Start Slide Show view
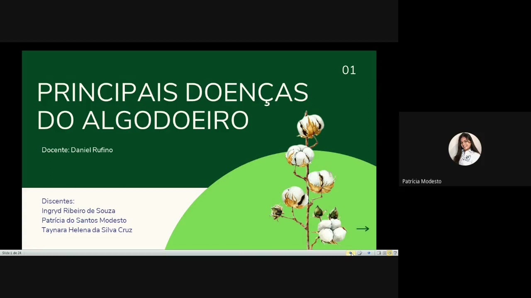The width and height of the screenshot is (531, 298). (395, 253)
